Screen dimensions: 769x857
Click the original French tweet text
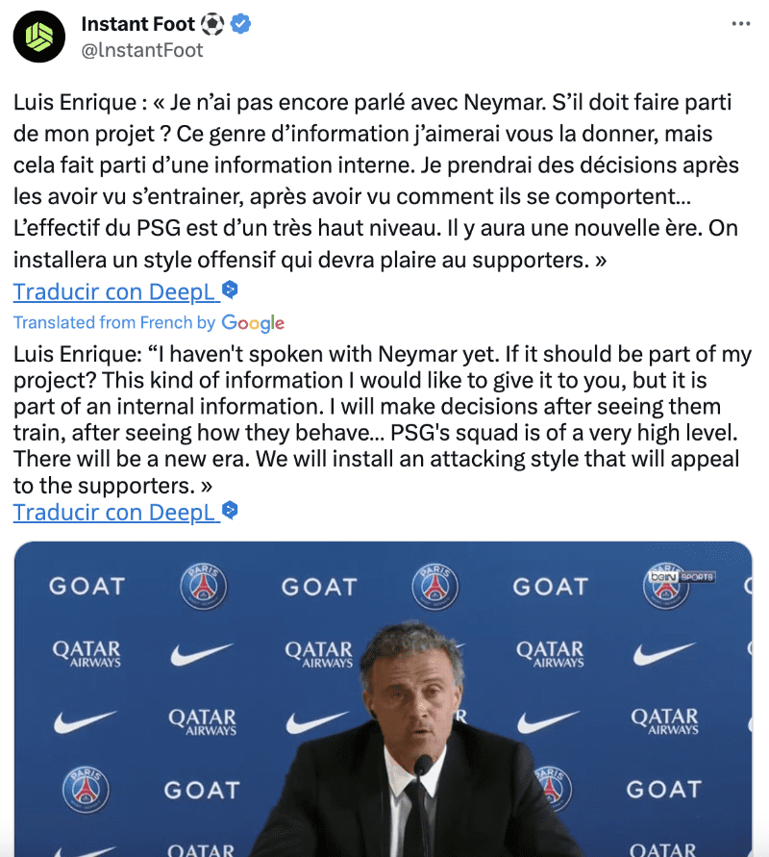tap(375, 183)
